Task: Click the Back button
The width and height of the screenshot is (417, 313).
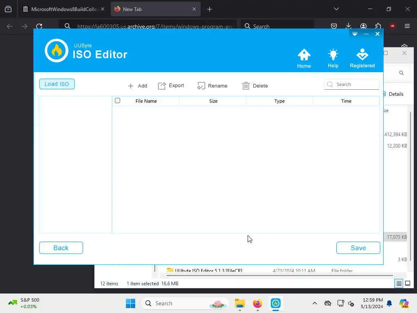Action: coord(61,248)
